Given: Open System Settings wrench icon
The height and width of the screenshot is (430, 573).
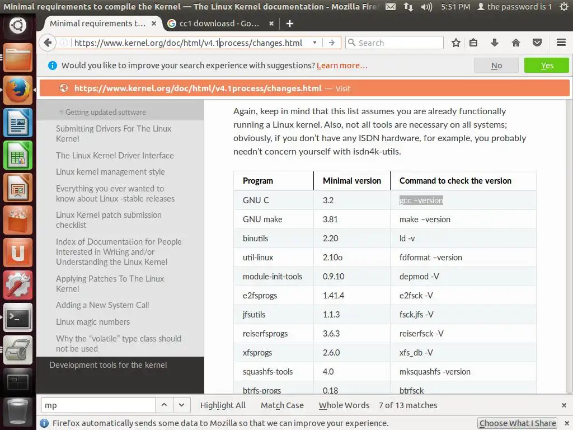Looking at the screenshot, I should [17, 285].
